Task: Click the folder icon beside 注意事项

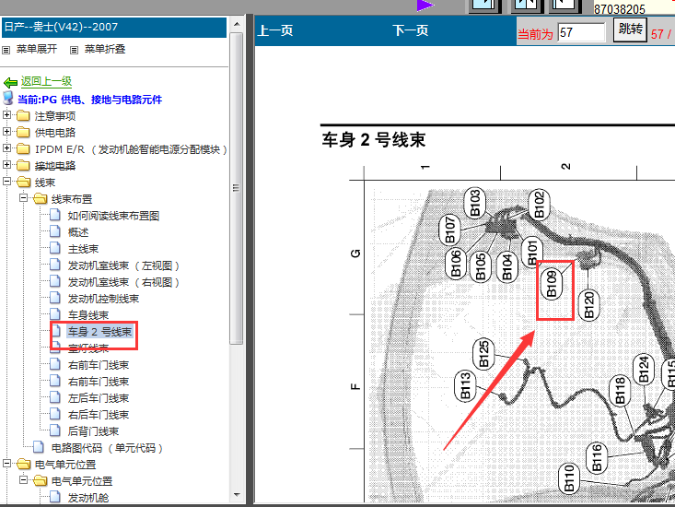Action: tap(23, 116)
